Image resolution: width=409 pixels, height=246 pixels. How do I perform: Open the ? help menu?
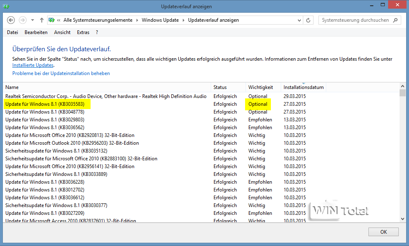[x=97, y=32]
